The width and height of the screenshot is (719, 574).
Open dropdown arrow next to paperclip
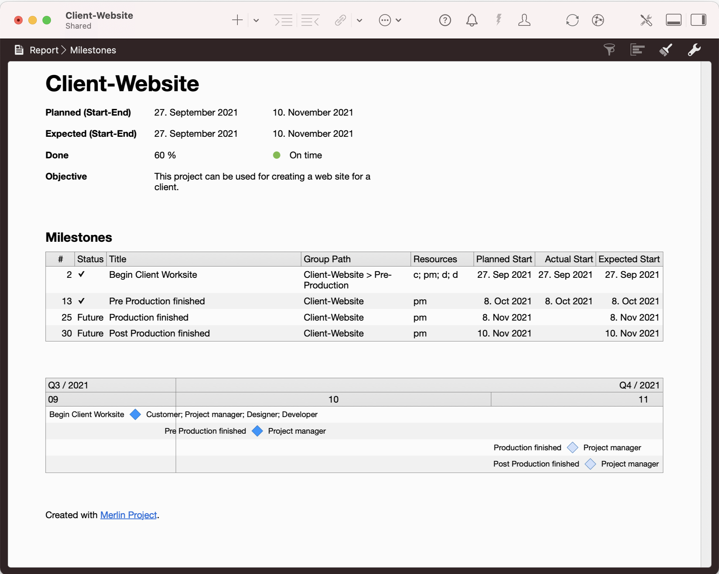click(x=359, y=20)
